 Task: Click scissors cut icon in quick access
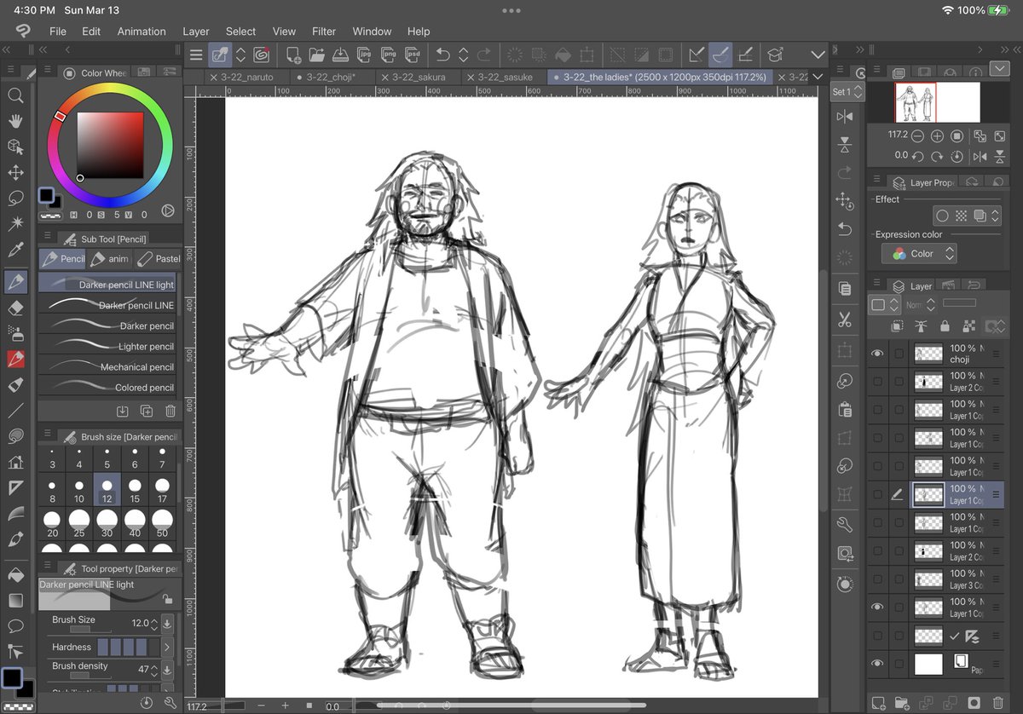coord(845,320)
